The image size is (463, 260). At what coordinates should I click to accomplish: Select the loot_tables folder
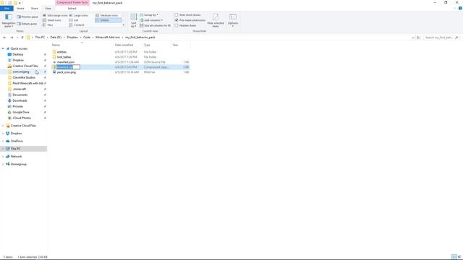tap(64, 57)
